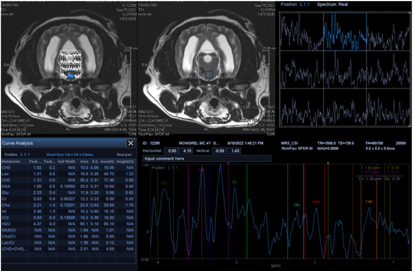Click the Vertical maximum field showing 1.43
The image size is (413, 271).
pyautogui.click(x=234, y=151)
